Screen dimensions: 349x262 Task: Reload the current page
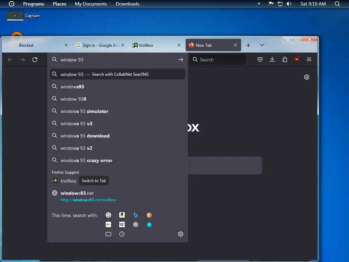[35, 59]
